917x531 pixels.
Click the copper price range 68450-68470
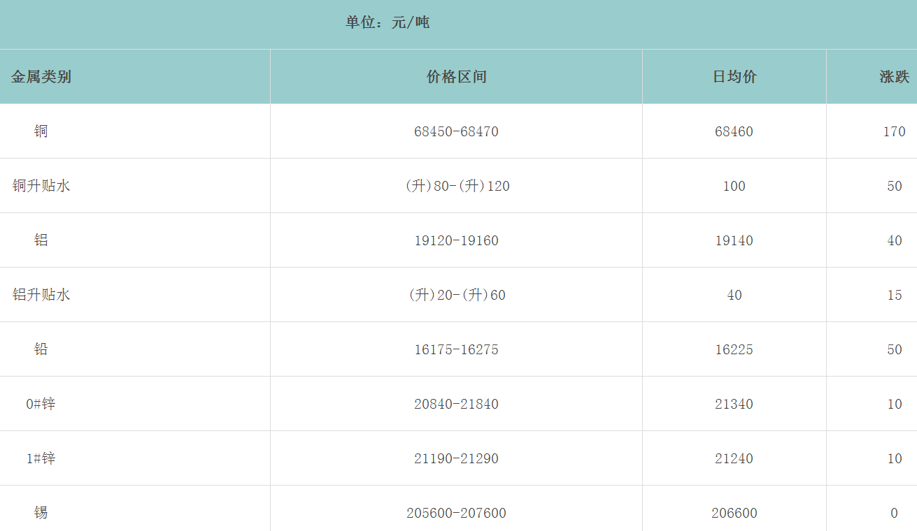456,131
